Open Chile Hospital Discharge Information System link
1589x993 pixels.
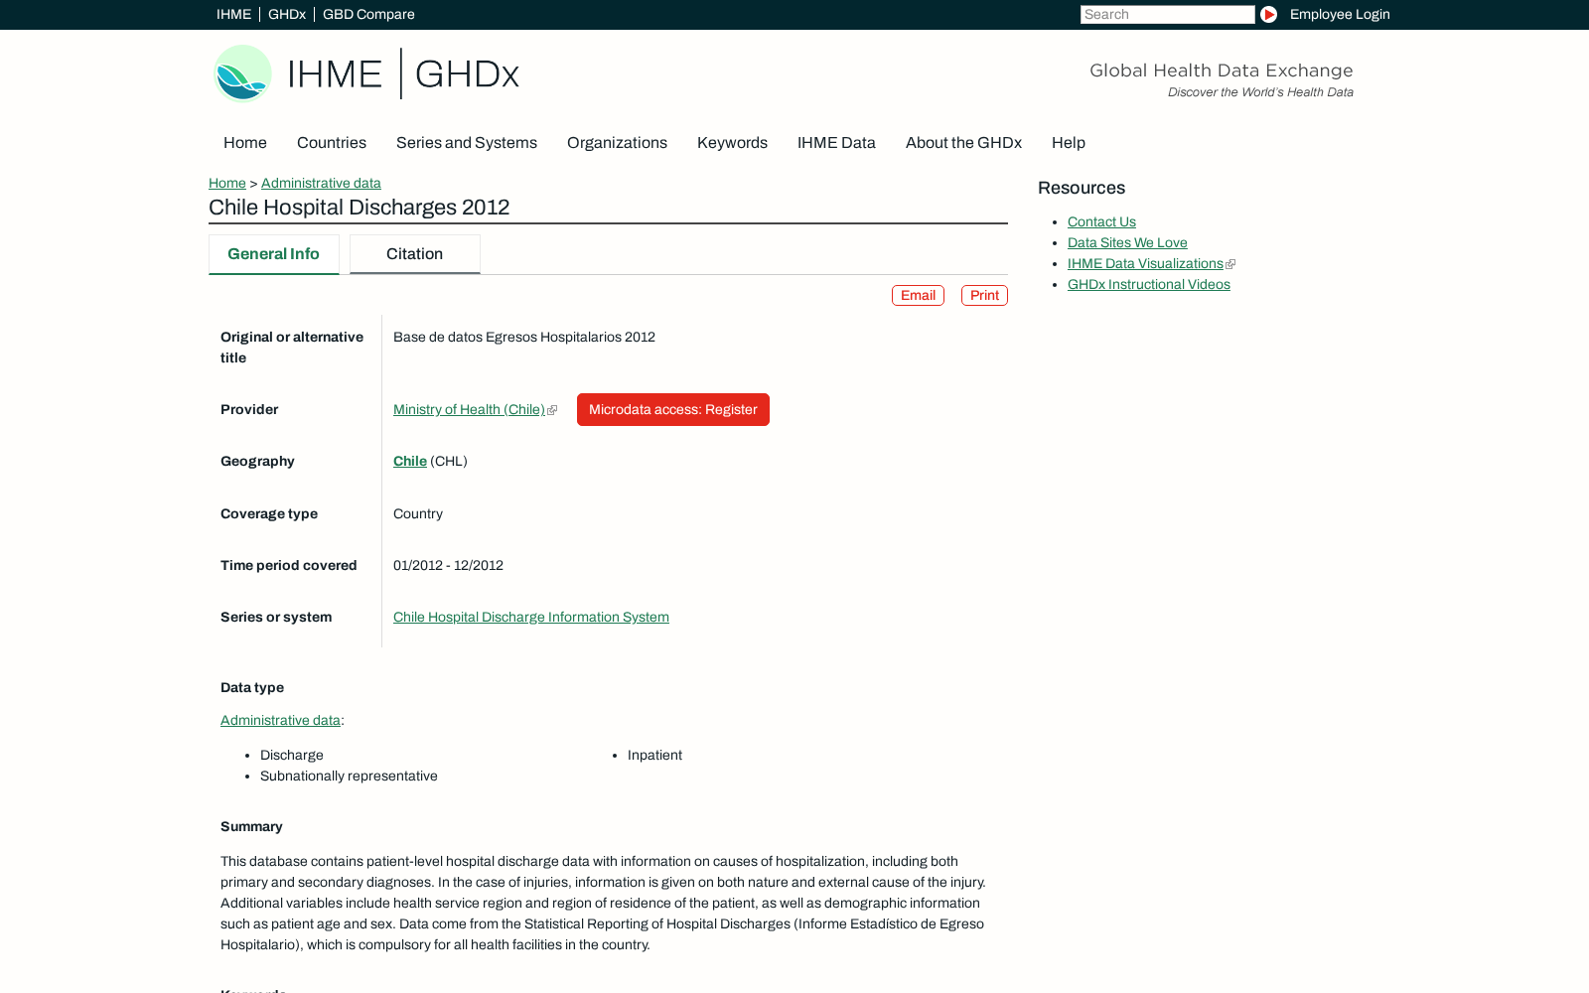[531, 618]
